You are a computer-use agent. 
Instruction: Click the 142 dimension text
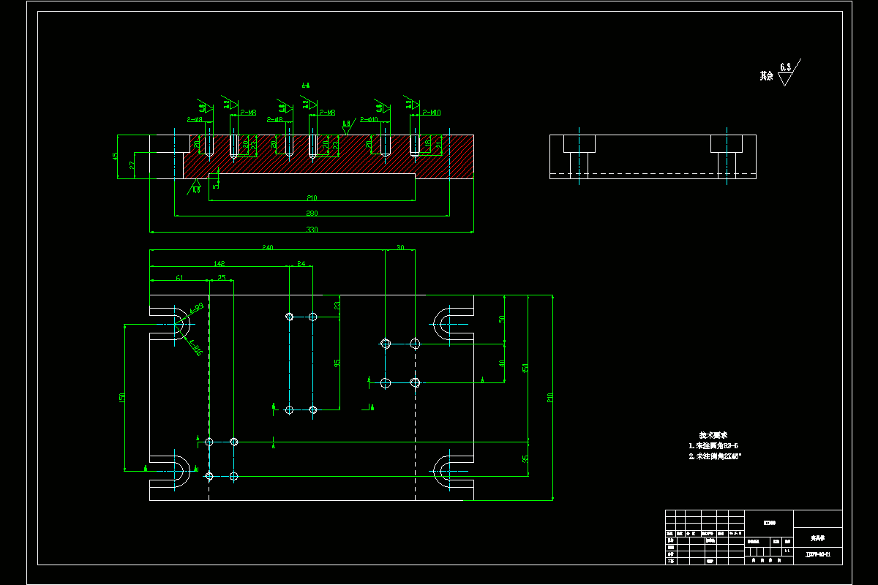[x=219, y=263]
